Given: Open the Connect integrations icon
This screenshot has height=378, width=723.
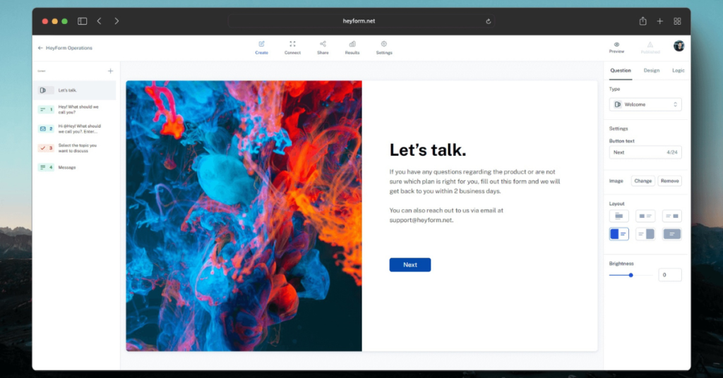Looking at the screenshot, I should coord(292,44).
